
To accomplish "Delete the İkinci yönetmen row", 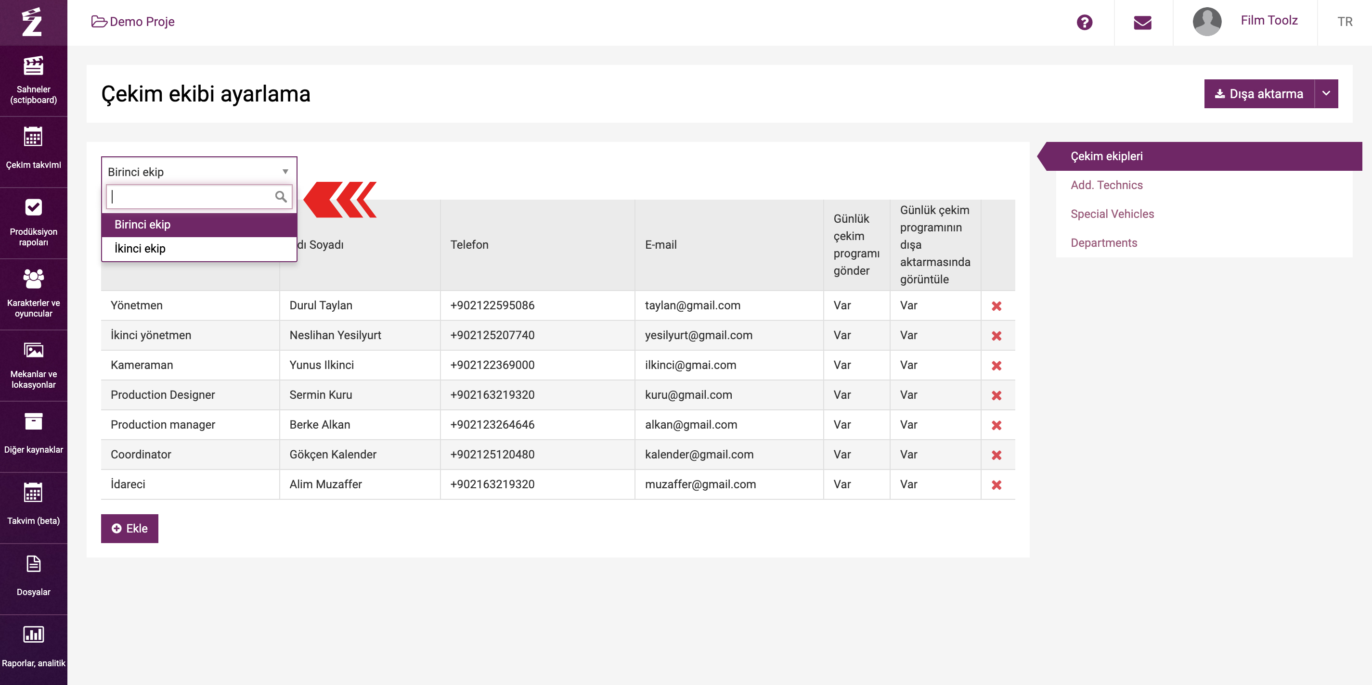I will click(x=997, y=336).
